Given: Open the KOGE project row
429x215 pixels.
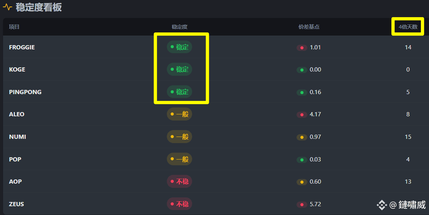Looking at the screenshot, I should click(x=17, y=70).
